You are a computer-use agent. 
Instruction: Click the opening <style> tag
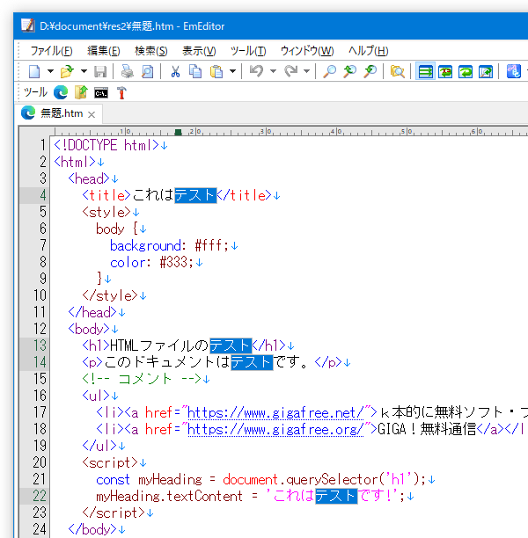(x=106, y=212)
